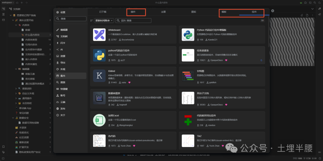Screen dimensions: 323x161
Task: Open 云端 settings section
Action: [71, 102]
